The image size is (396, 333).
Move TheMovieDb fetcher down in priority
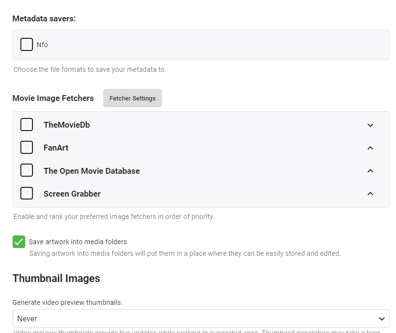coord(370,125)
